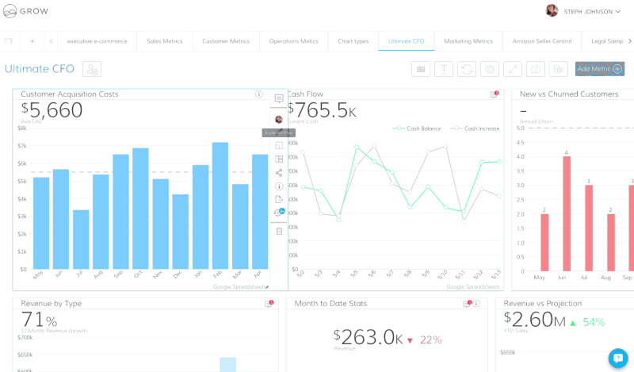Delete metric using the trash icon
This screenshot has height=372, width=634.
click(x=279, y=231)
